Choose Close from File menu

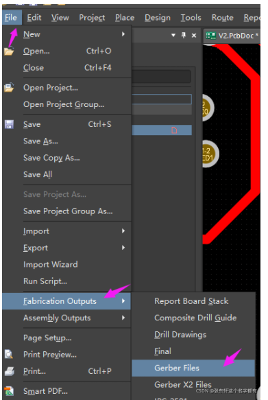66,68
